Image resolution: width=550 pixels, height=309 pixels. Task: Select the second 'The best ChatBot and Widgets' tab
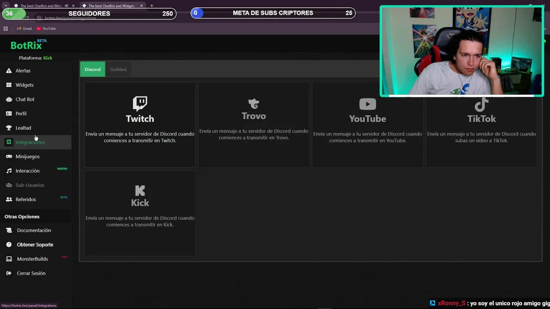coord(111,6)
